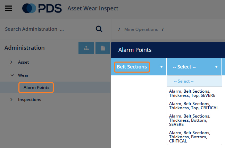Collapse the Wear tree node
Viewport: 225px width, 148px height.
pyautogui.click(x=12, y=75)
